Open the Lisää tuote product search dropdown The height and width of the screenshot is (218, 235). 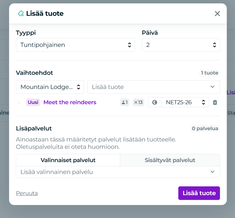(x=153, y=87)
